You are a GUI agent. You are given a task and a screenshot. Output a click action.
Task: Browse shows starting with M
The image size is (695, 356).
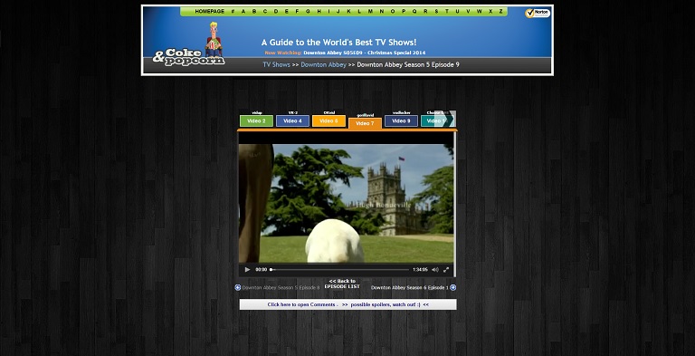click(x=370, y=12)
